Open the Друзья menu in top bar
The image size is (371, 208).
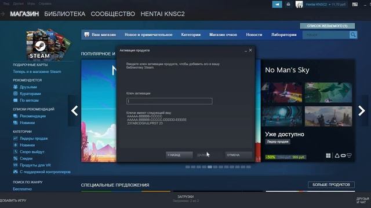click(18, 3)
